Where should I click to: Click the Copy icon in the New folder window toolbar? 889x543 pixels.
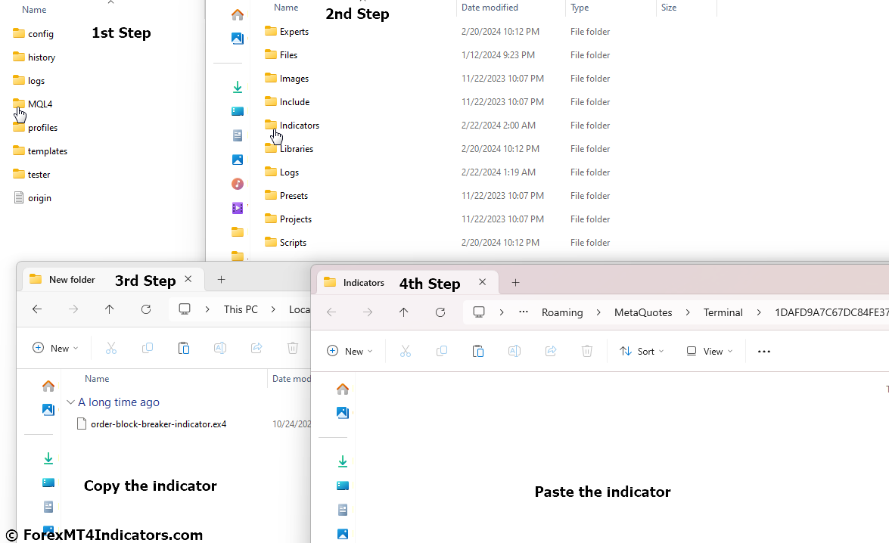pos(148,348)
